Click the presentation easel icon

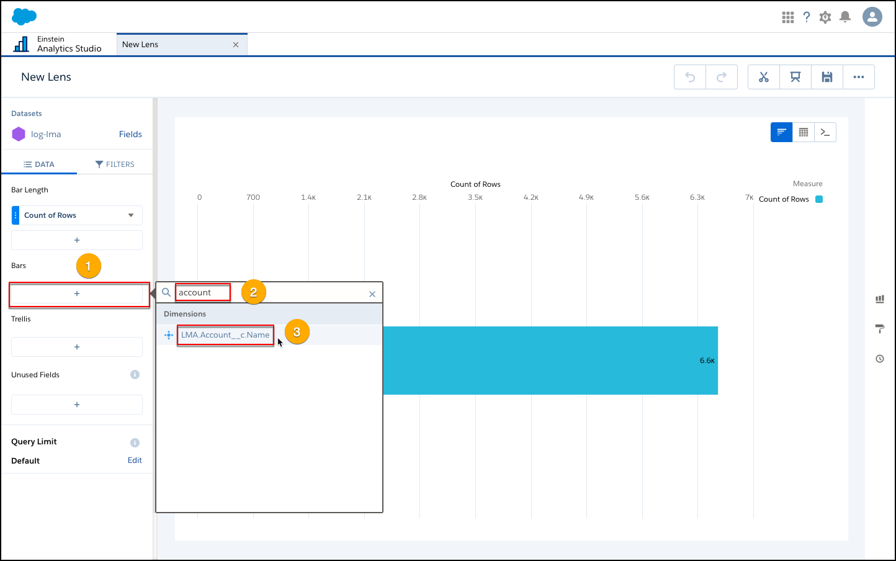click(795, 77)
